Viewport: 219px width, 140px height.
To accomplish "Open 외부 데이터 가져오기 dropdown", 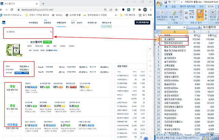I will tap(162, 16).
